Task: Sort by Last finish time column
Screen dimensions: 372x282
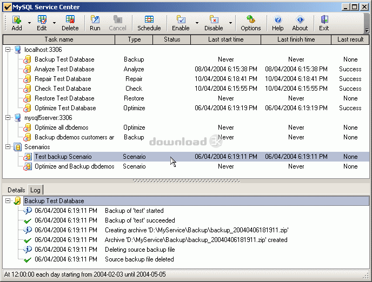Action: point(296,39)
